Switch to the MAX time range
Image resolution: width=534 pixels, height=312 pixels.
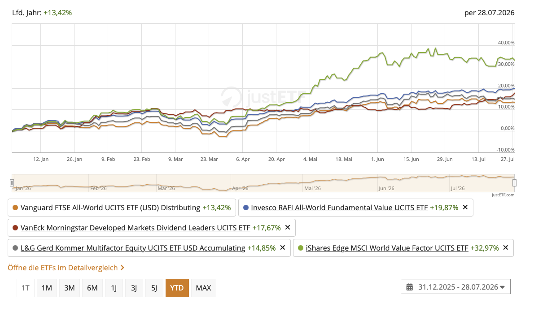(x=203, y=288)
